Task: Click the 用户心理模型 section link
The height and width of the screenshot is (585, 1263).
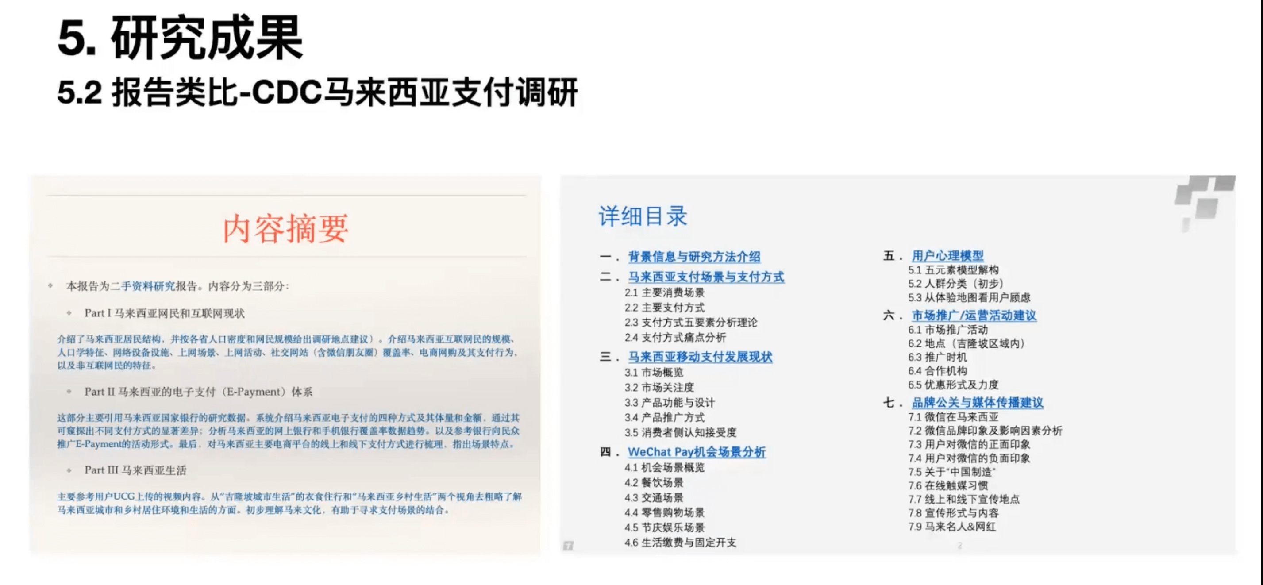Action: tap(947, 255)
